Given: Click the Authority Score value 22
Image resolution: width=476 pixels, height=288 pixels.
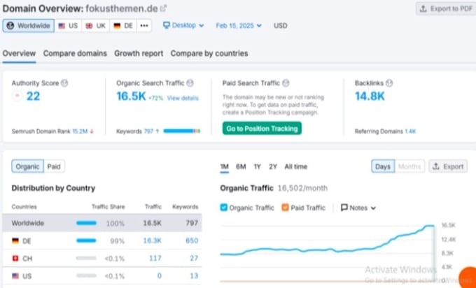Looking at the screenshot, I should pos(33,96).
